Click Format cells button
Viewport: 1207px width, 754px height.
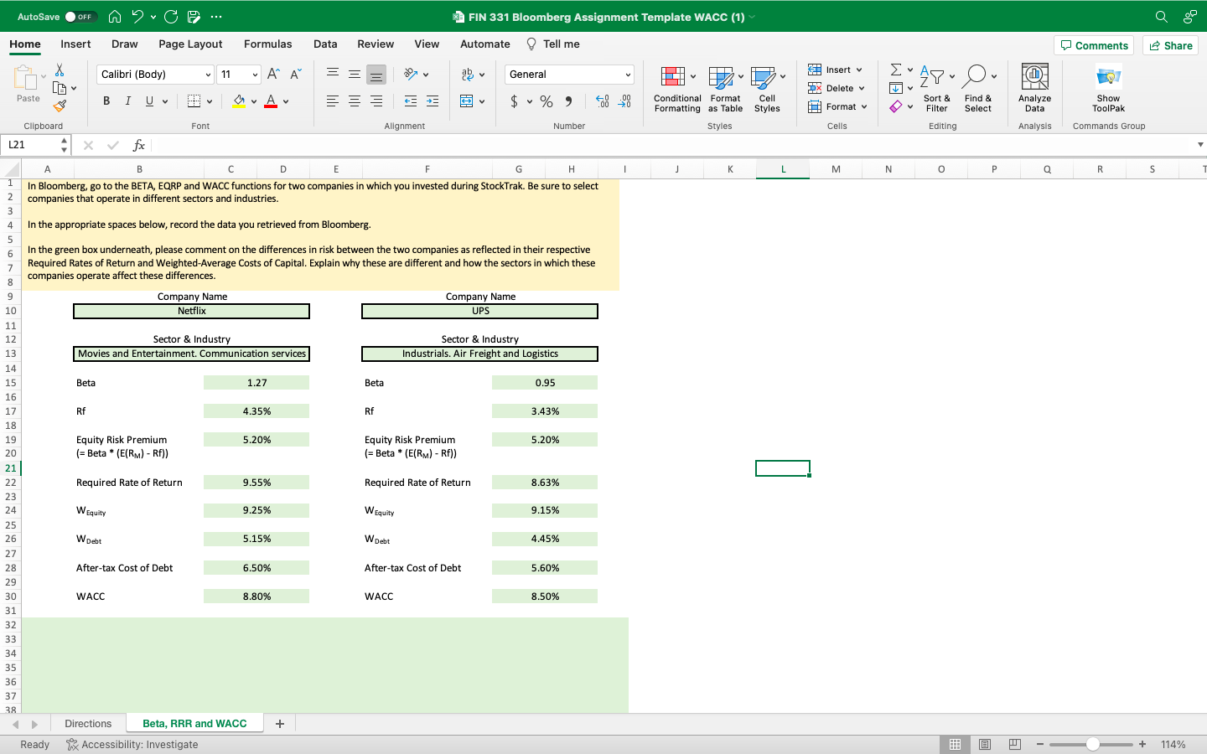[x=837, y=106]
